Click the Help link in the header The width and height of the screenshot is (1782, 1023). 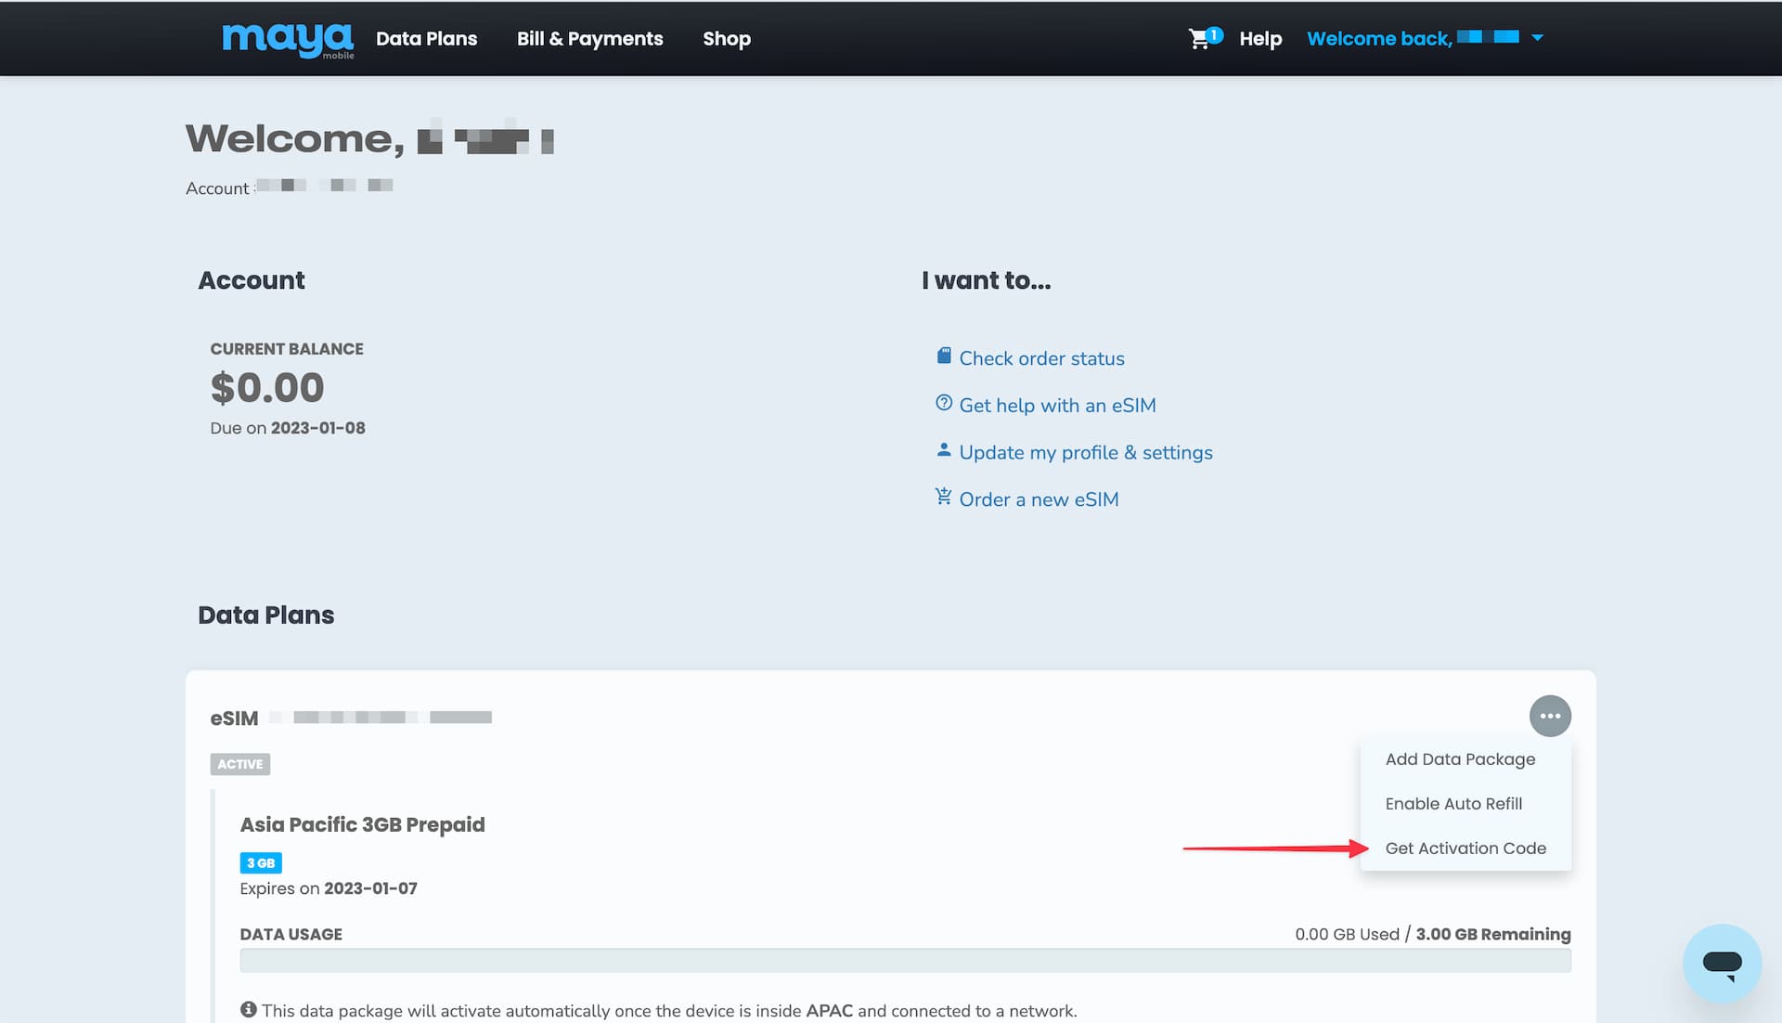1259,39
